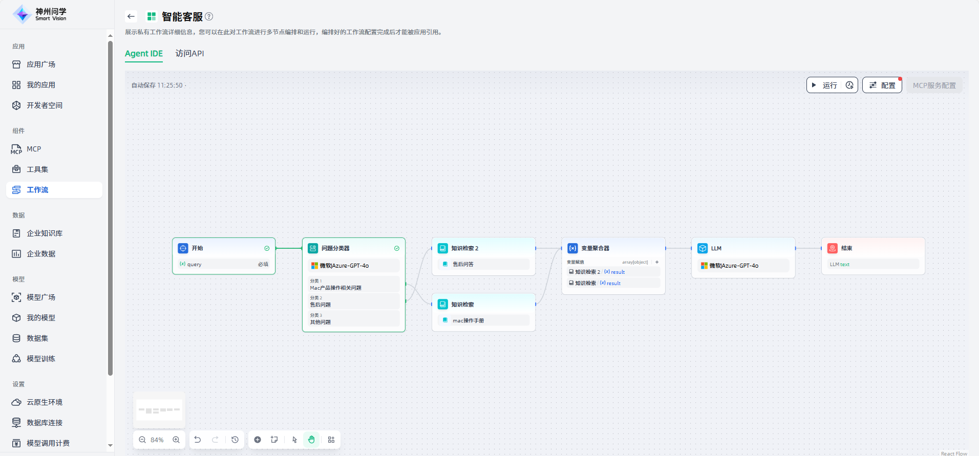Click the minimap thumbnail preview
Image resolution: width=979 pixels, height=456 pixels.
[x=159, y=410]
